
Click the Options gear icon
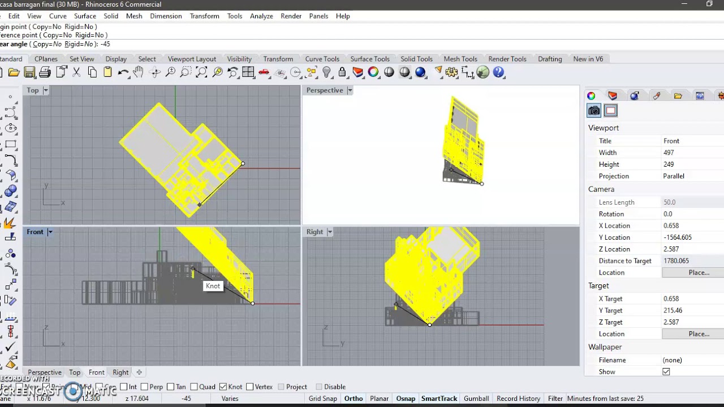click(x=451, y=72)
